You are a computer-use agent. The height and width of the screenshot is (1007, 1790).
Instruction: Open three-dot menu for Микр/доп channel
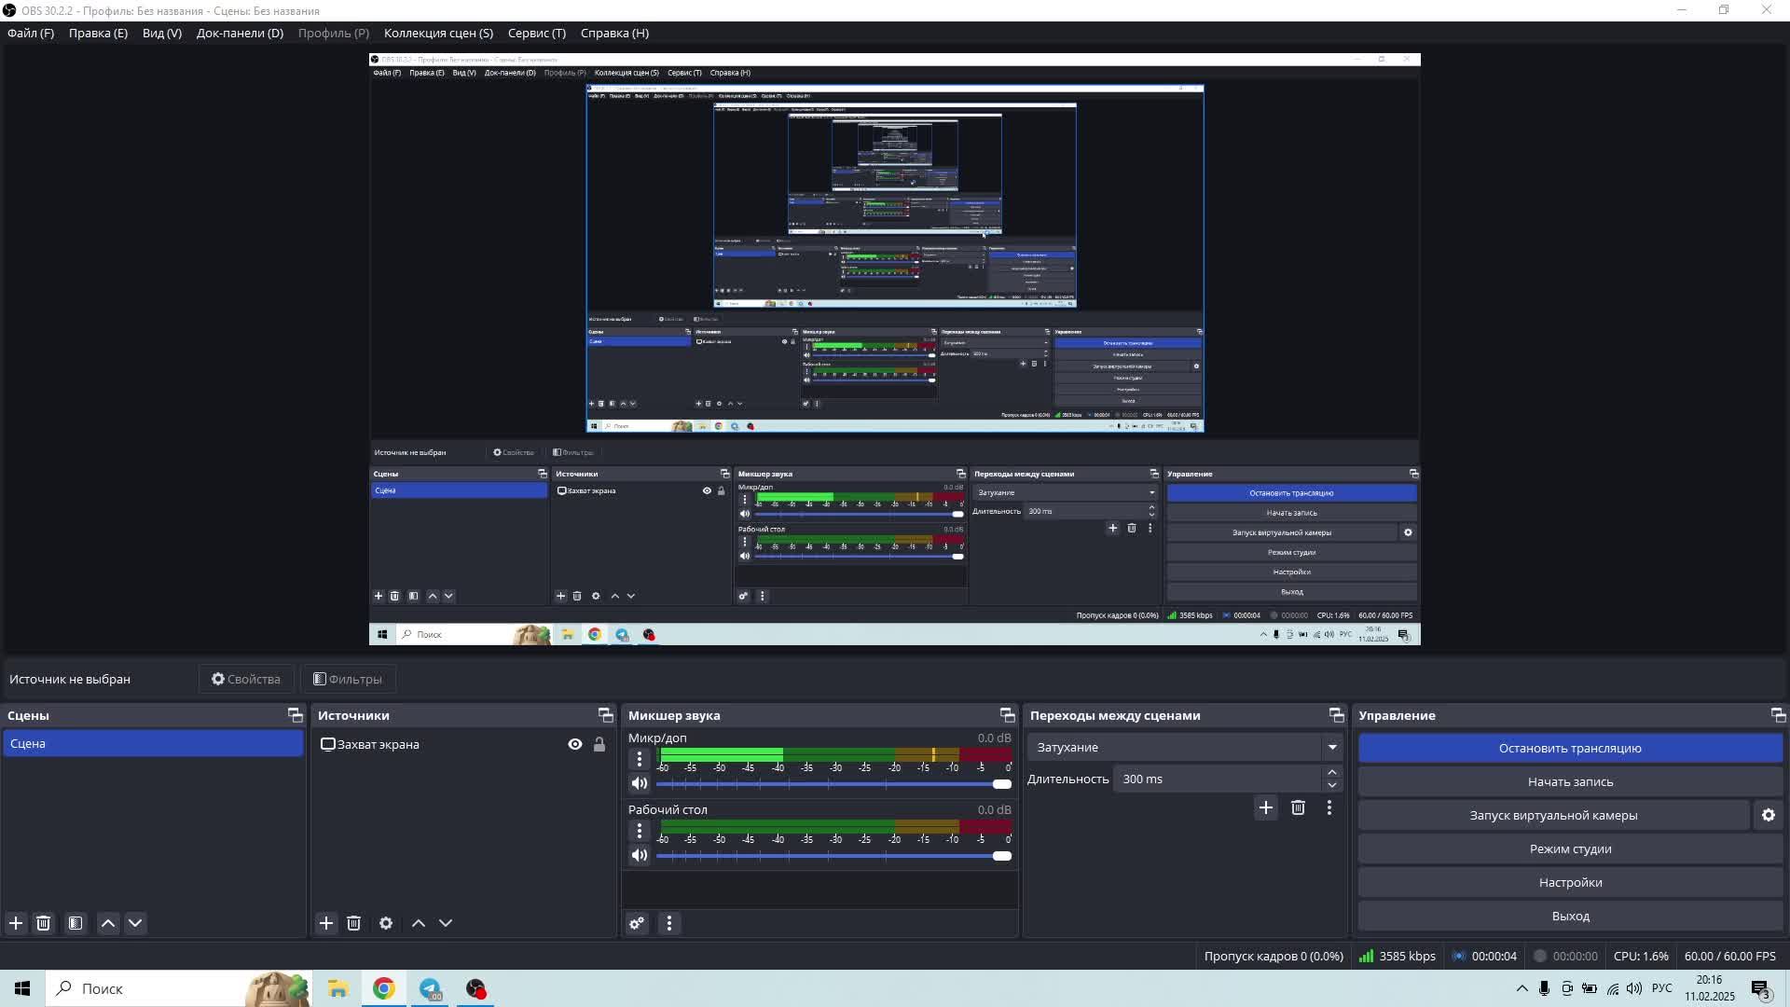(x=640, y=759)
